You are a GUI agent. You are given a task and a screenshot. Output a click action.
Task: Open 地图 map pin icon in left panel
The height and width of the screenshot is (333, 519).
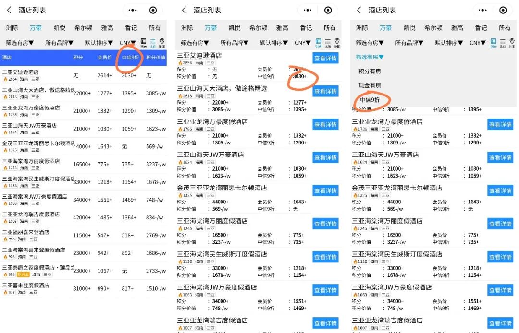click(x=162, y=43)
